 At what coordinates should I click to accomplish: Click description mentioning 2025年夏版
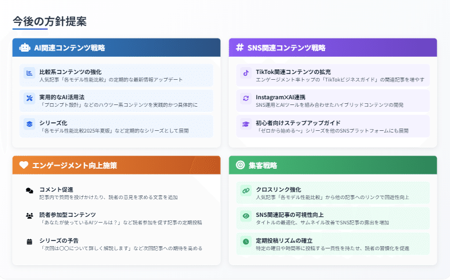[x=114, y=131]
